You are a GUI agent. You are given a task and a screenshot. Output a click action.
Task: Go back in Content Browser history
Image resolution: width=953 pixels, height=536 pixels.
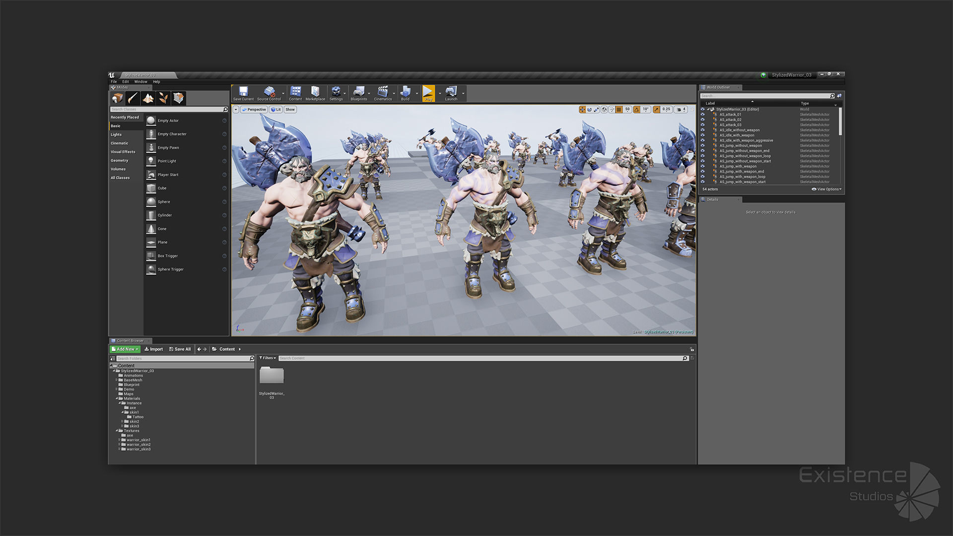199,349
